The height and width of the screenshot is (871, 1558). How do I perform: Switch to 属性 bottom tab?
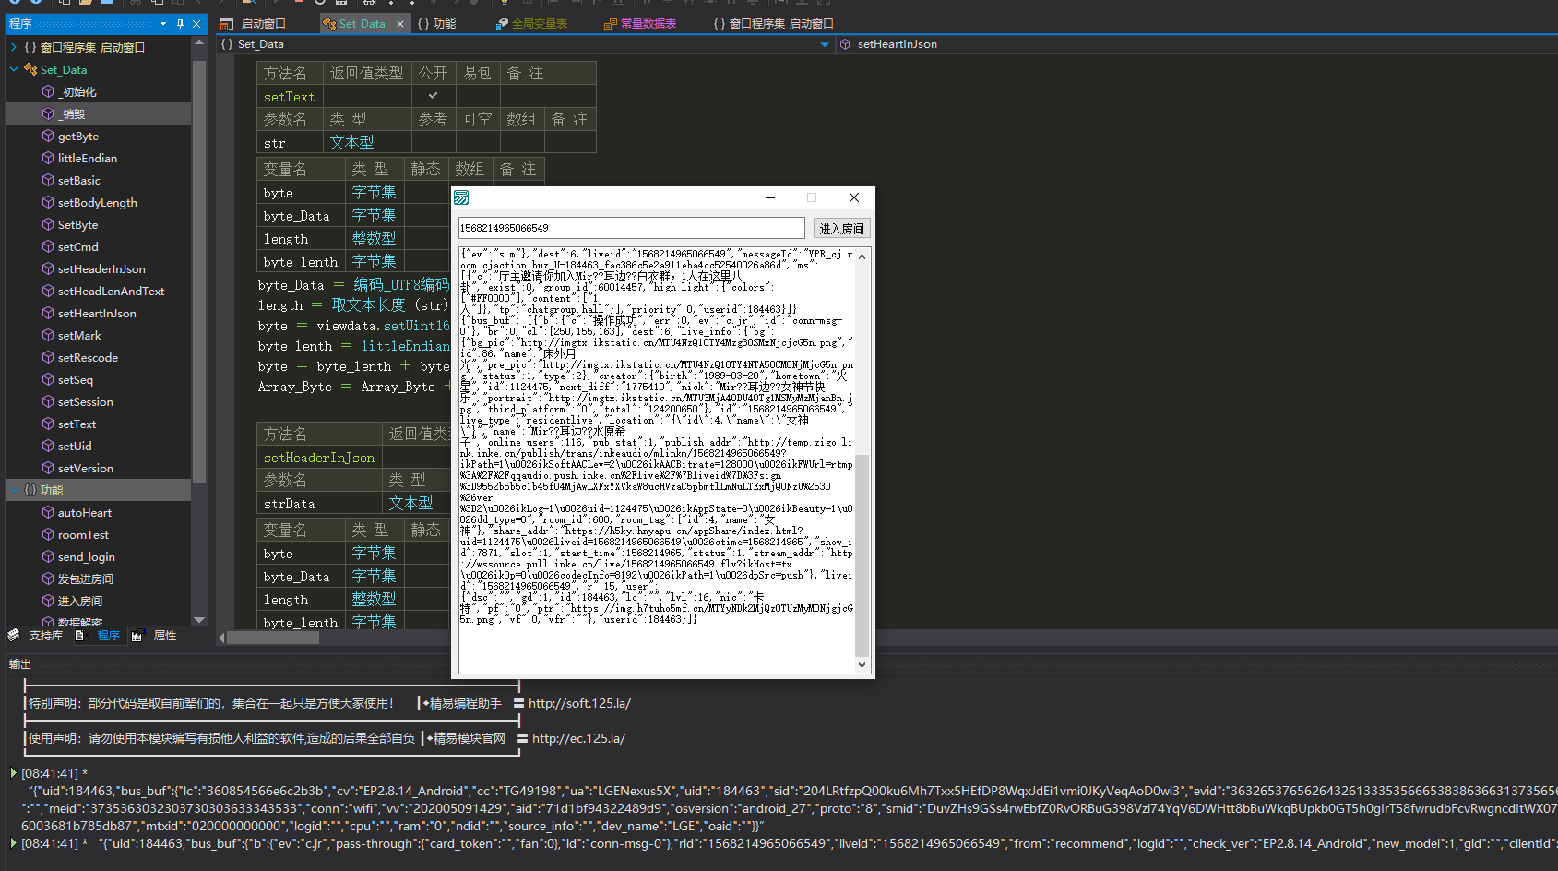pyautogui.click(x=154, y=636)
